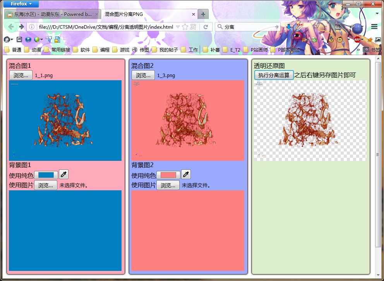
Task: Click the eyedropper under 背景图2
Action: [186, 174]
